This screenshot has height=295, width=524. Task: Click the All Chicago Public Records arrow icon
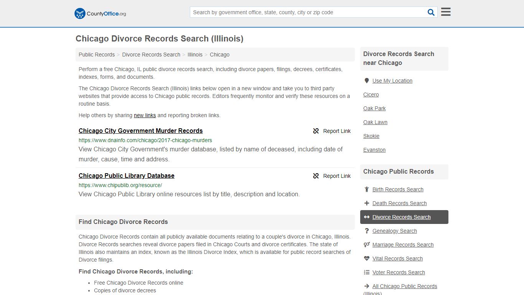coord(367,286)
